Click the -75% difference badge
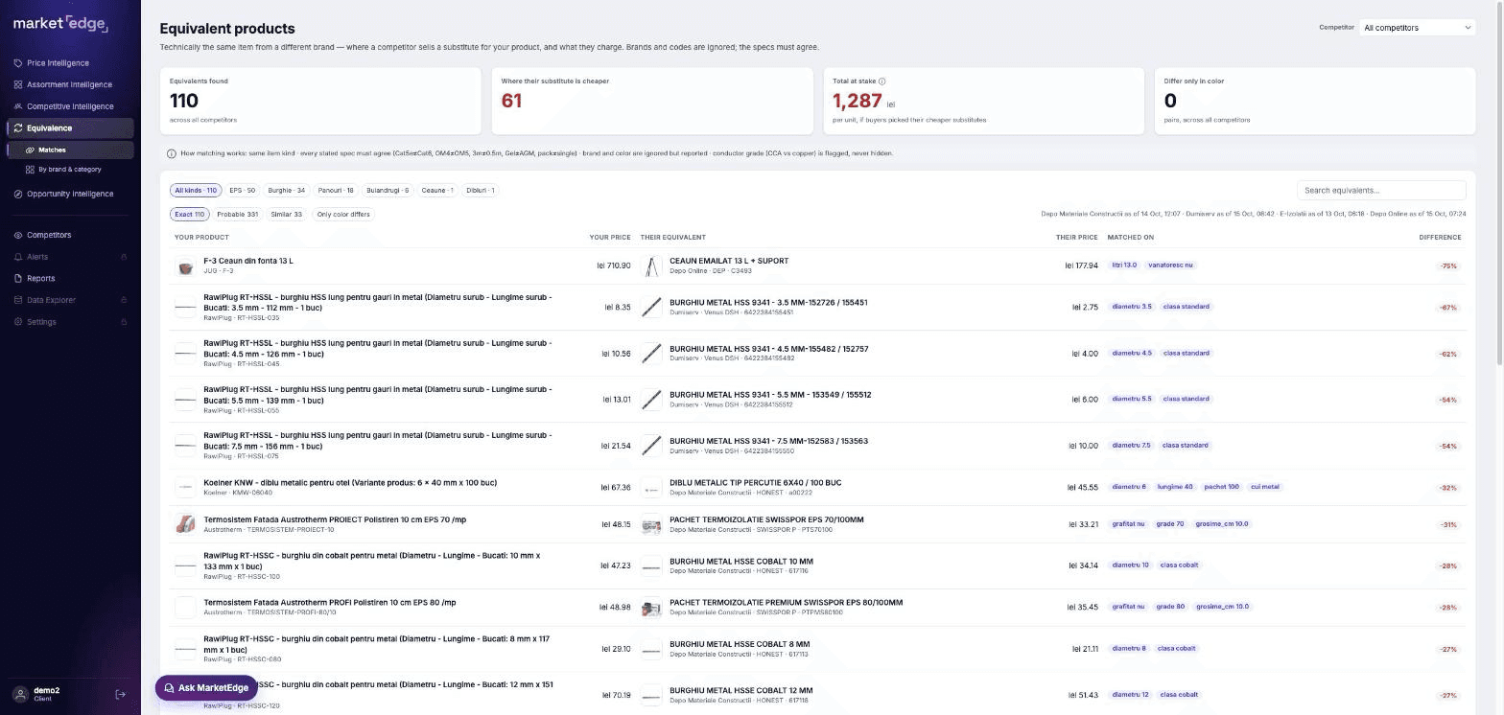1504x715 pixels. [1448, 266]
